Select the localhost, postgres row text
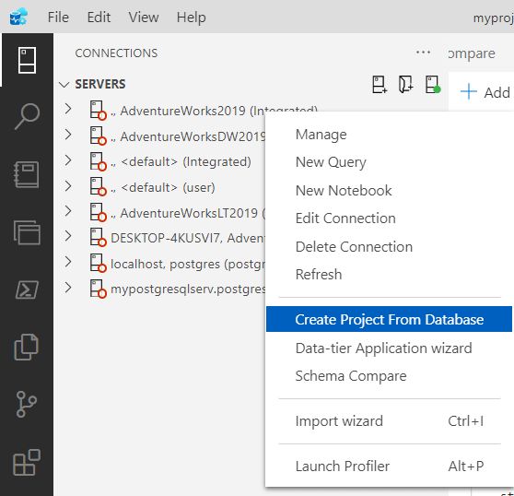This screenshot has height=496, width=514. coord(188,264)
